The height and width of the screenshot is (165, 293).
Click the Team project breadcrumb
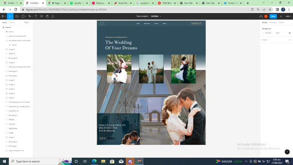(142, 16)
